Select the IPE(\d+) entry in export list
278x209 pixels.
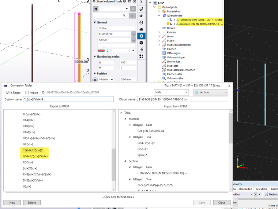[x=28, y=144]
